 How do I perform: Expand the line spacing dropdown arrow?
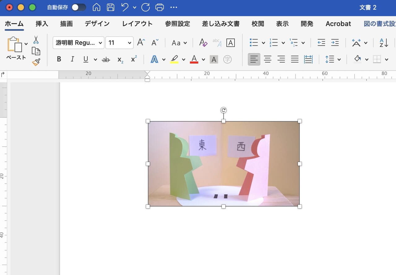[x=339, y=59]
